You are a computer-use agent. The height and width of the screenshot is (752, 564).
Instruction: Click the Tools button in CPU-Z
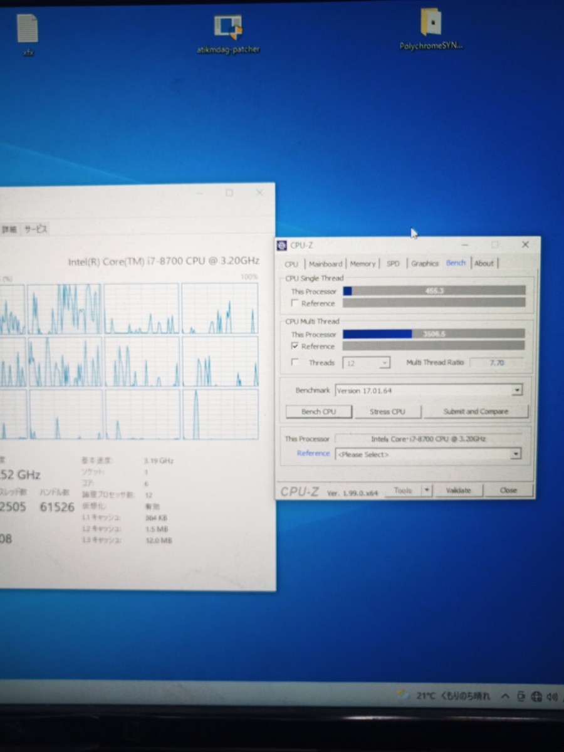click(x=402, y=491)
